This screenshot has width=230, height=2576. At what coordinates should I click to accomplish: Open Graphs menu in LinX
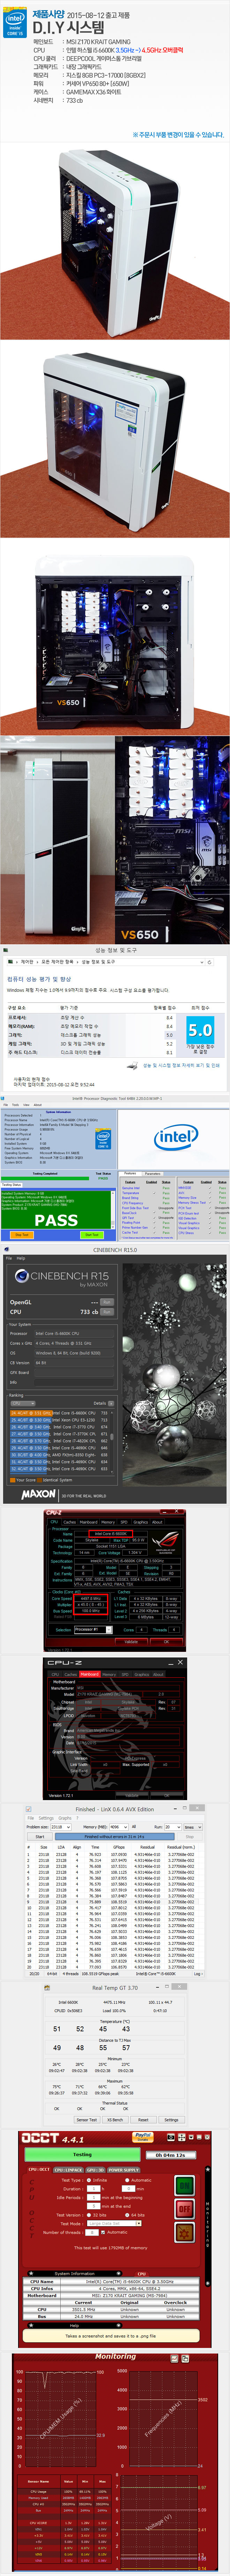pos(65,1818)
